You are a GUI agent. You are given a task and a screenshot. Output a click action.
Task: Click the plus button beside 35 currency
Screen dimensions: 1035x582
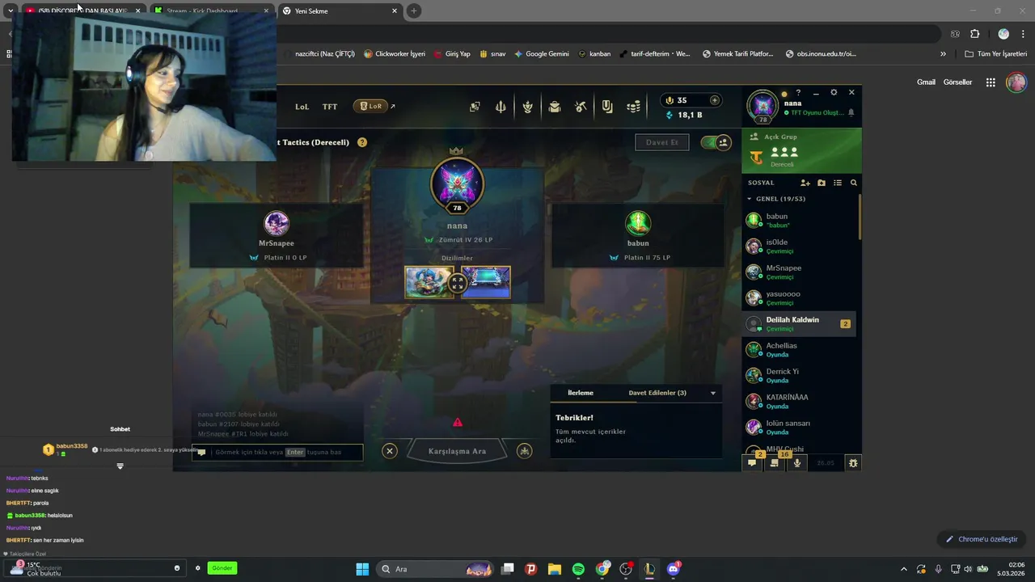[714, 100]
